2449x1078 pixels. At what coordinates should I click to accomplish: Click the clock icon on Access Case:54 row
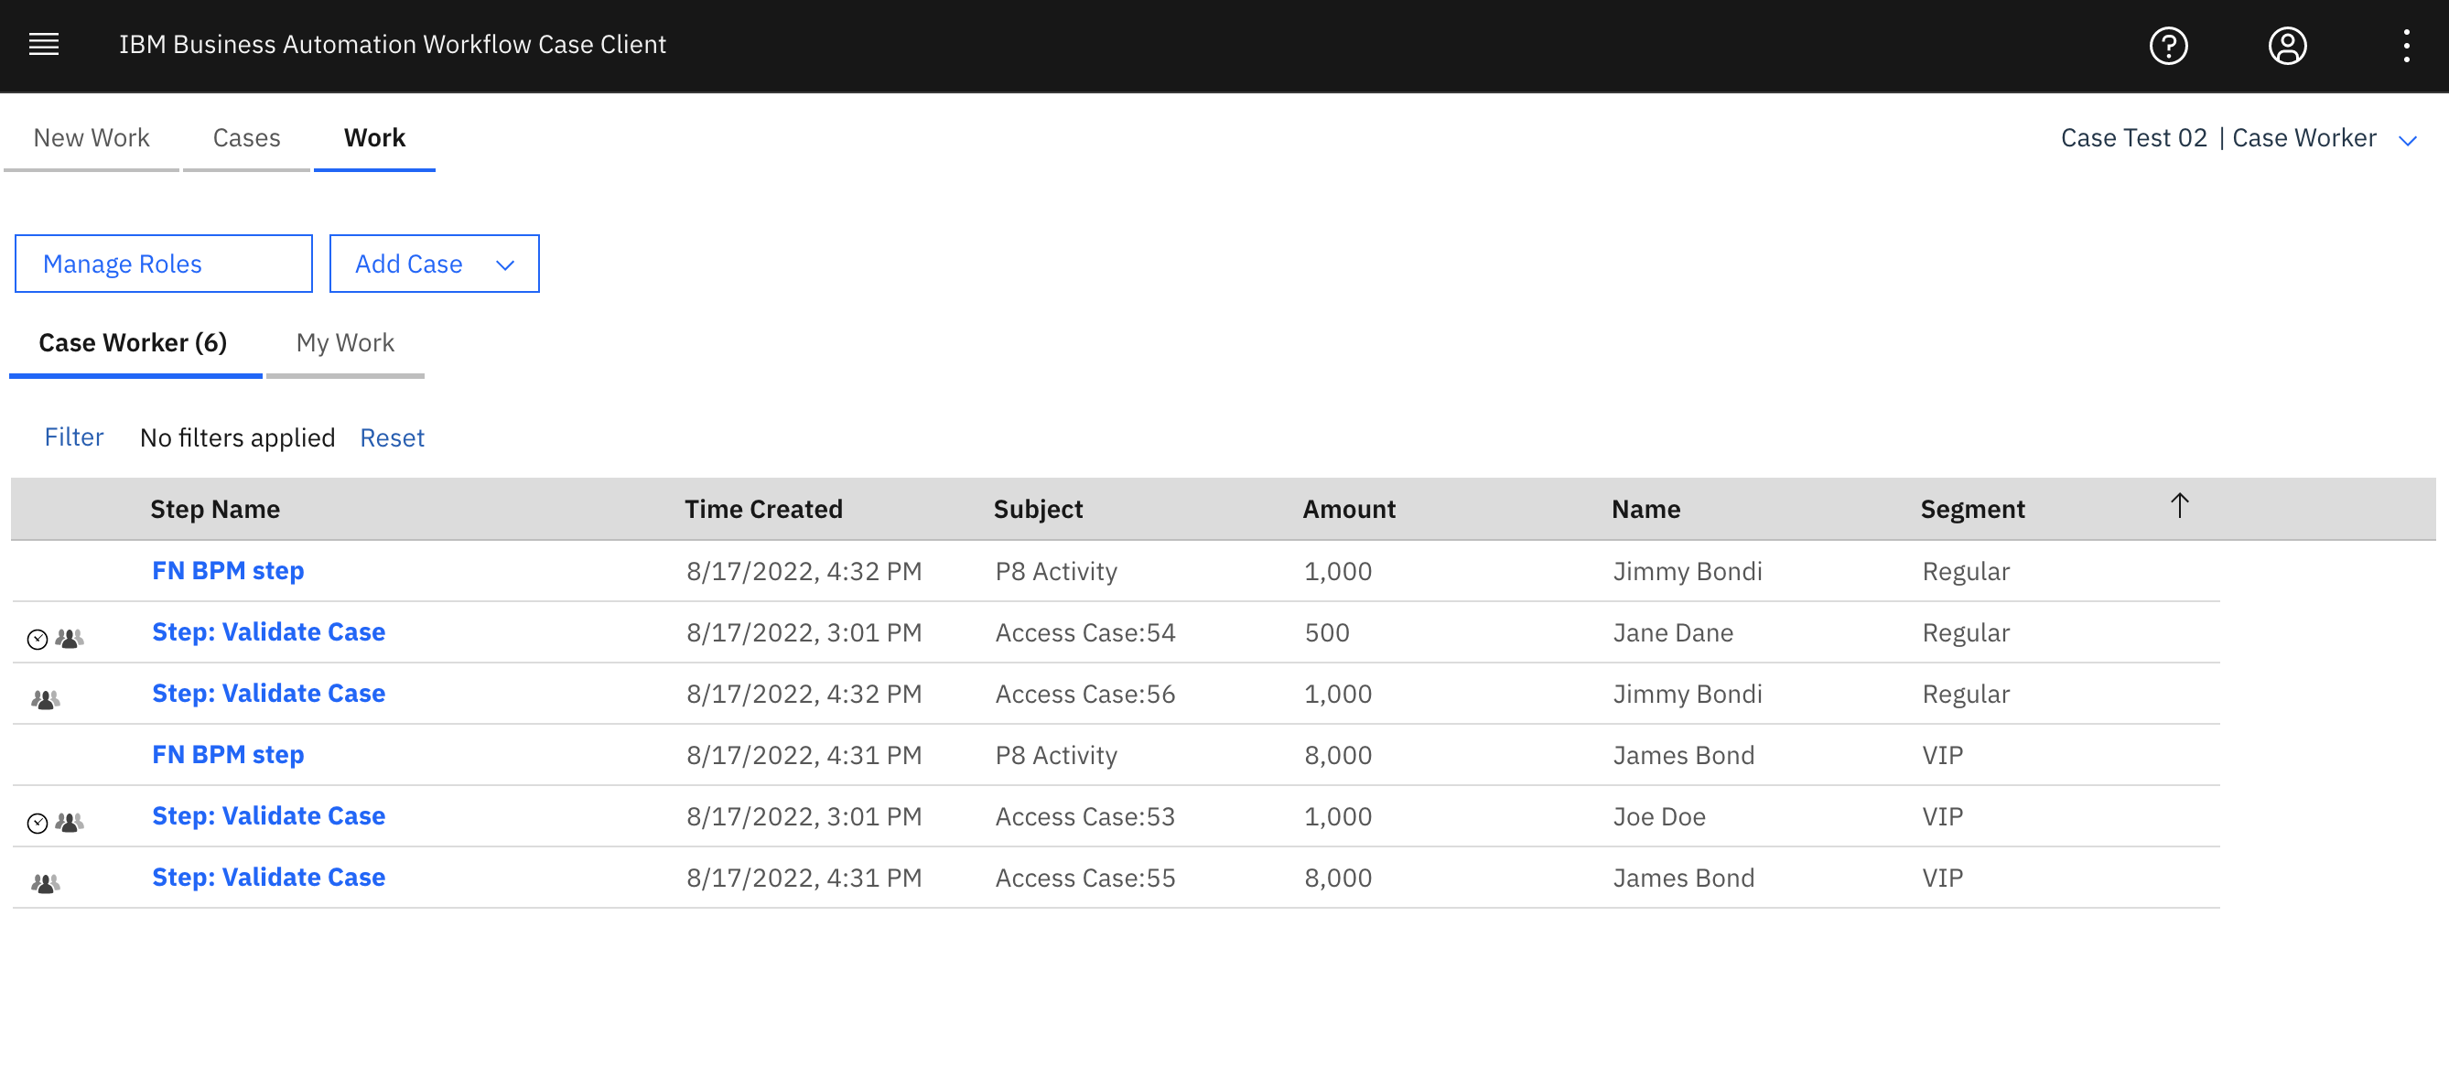(38, 640)
